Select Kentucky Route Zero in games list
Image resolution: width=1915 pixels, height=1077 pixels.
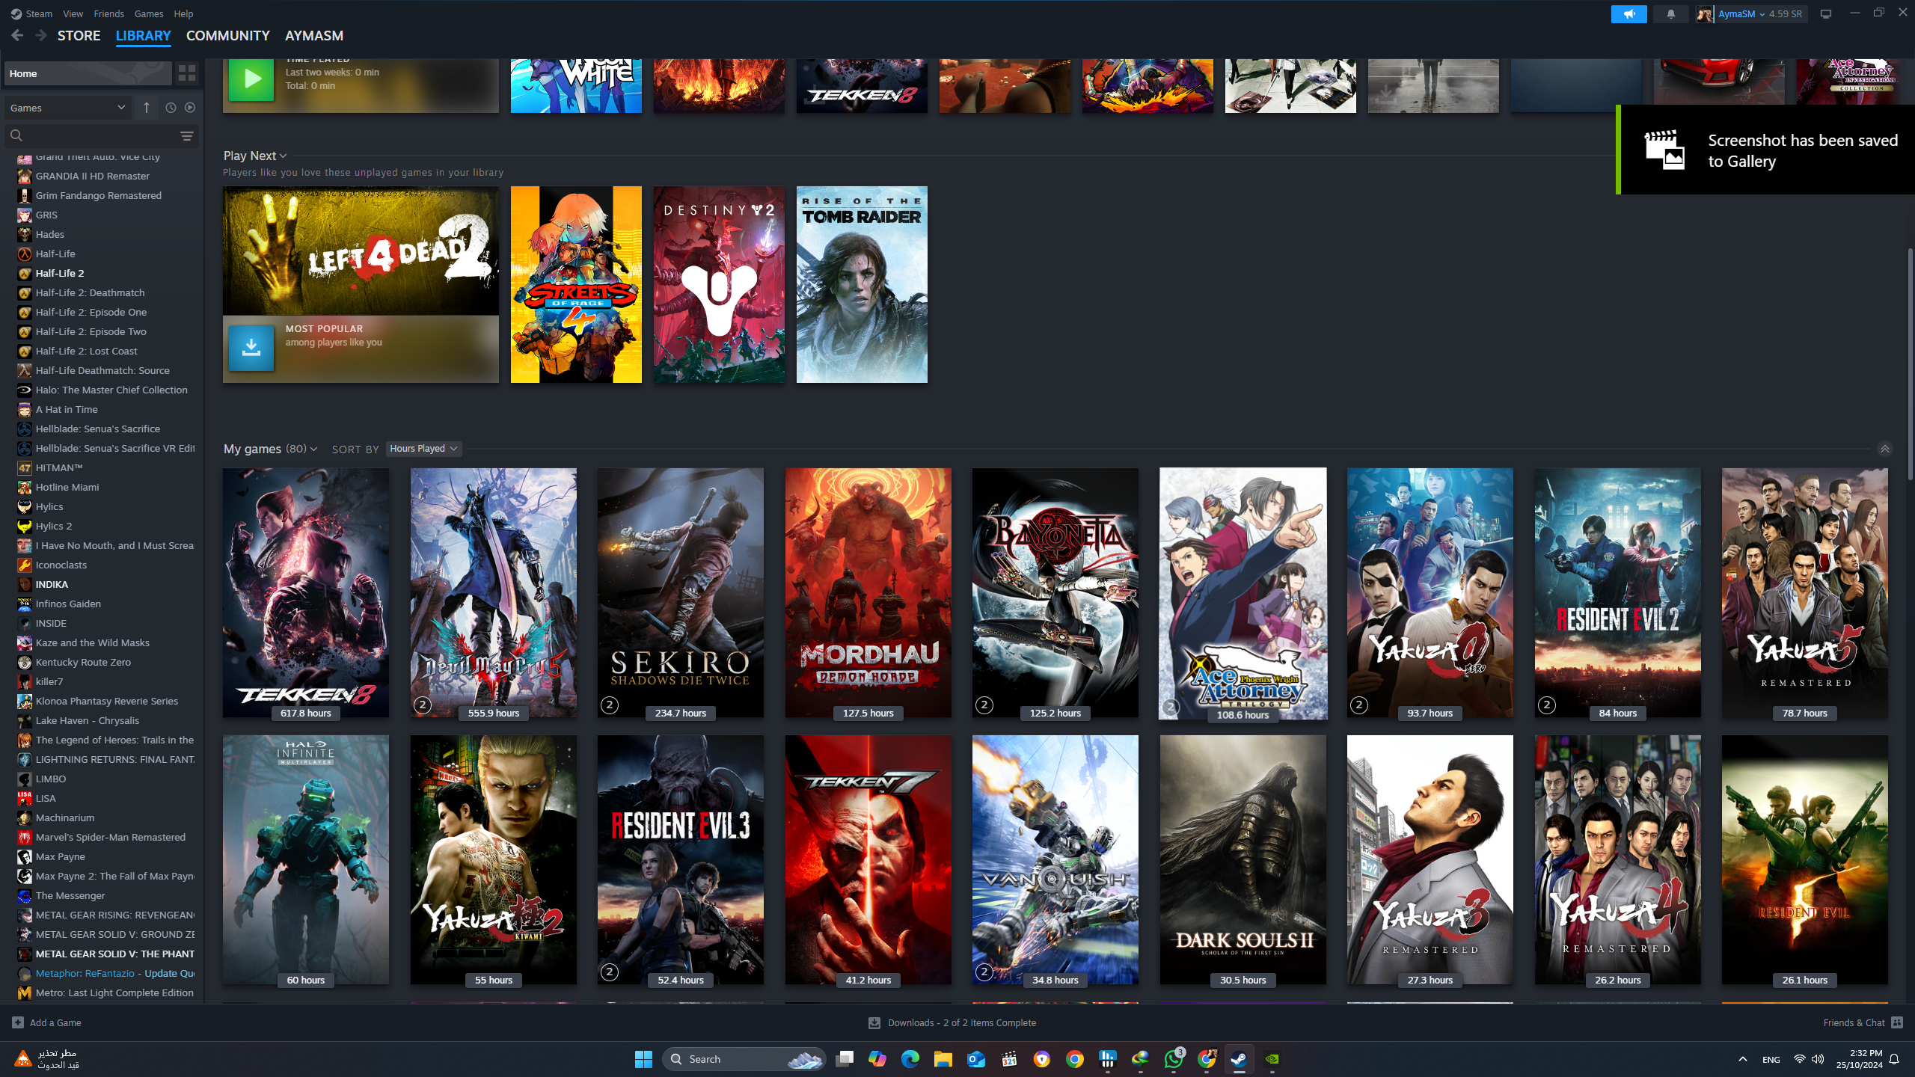83,662
